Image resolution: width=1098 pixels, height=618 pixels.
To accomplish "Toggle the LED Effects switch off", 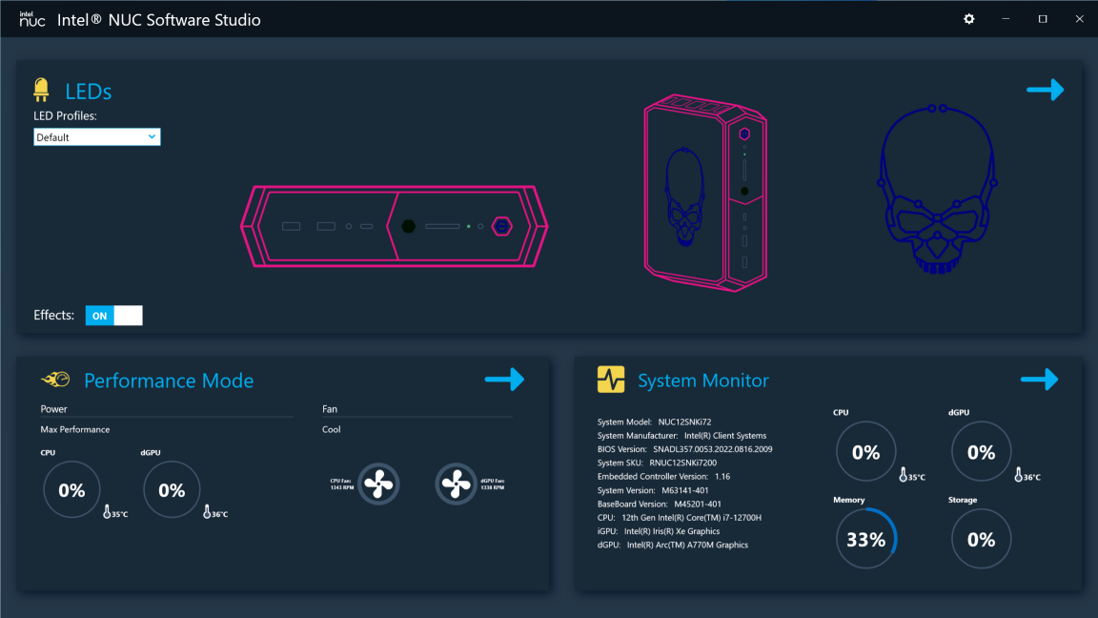I will (114, 316).
